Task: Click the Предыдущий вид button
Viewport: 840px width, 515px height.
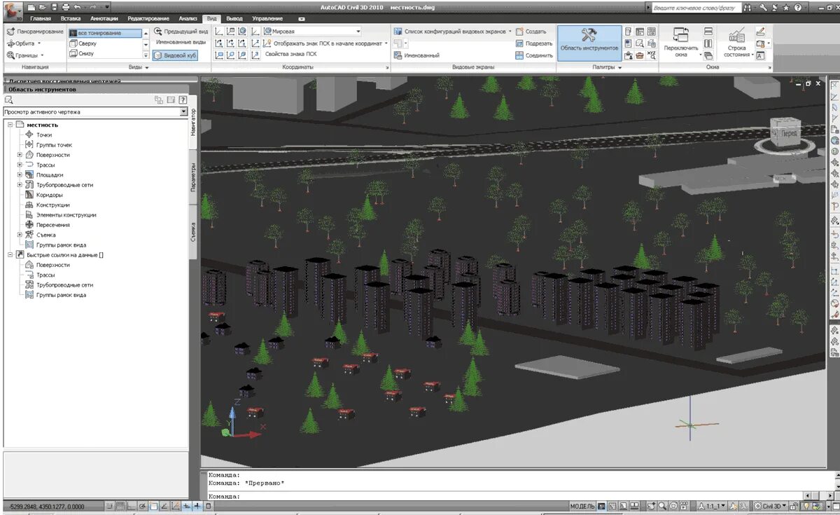Action: tap(181, 32)
